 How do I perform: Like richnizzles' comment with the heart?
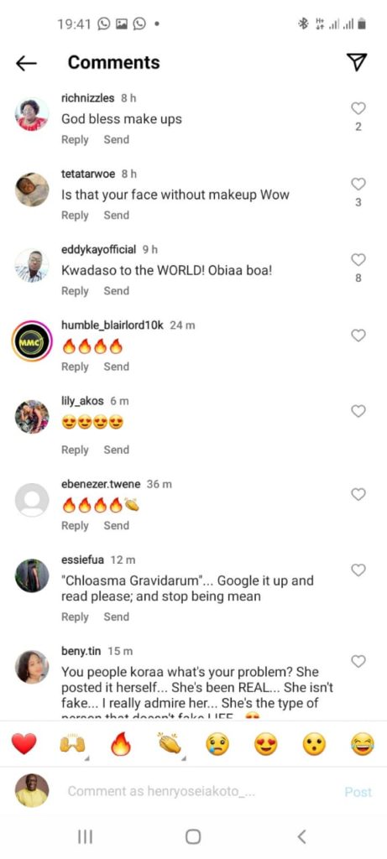358,108
